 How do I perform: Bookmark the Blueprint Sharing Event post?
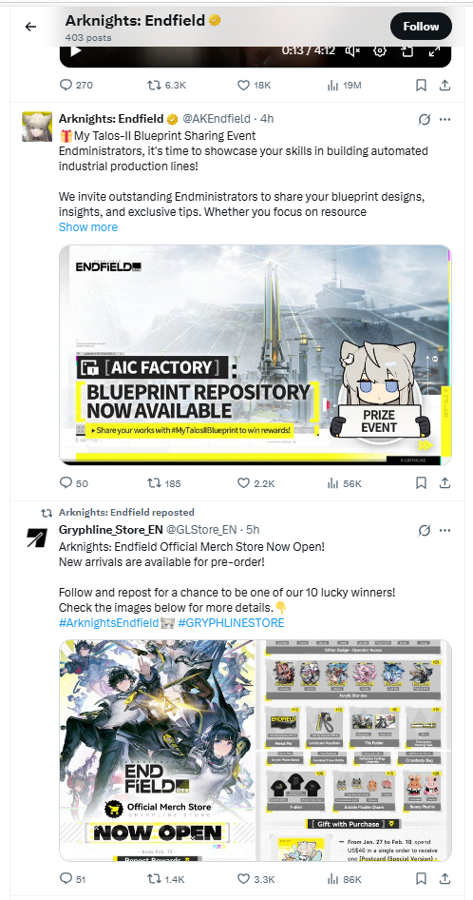point(421,483)
